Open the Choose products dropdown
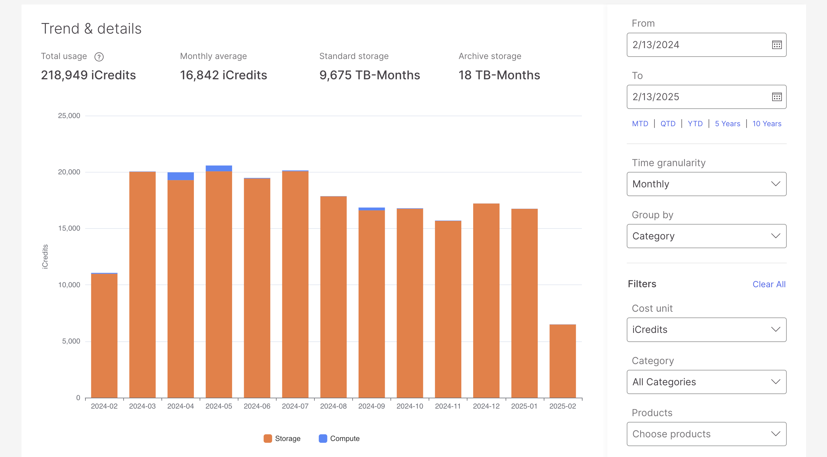Screen dimensions: 827x457 click(x=706, y=434)
